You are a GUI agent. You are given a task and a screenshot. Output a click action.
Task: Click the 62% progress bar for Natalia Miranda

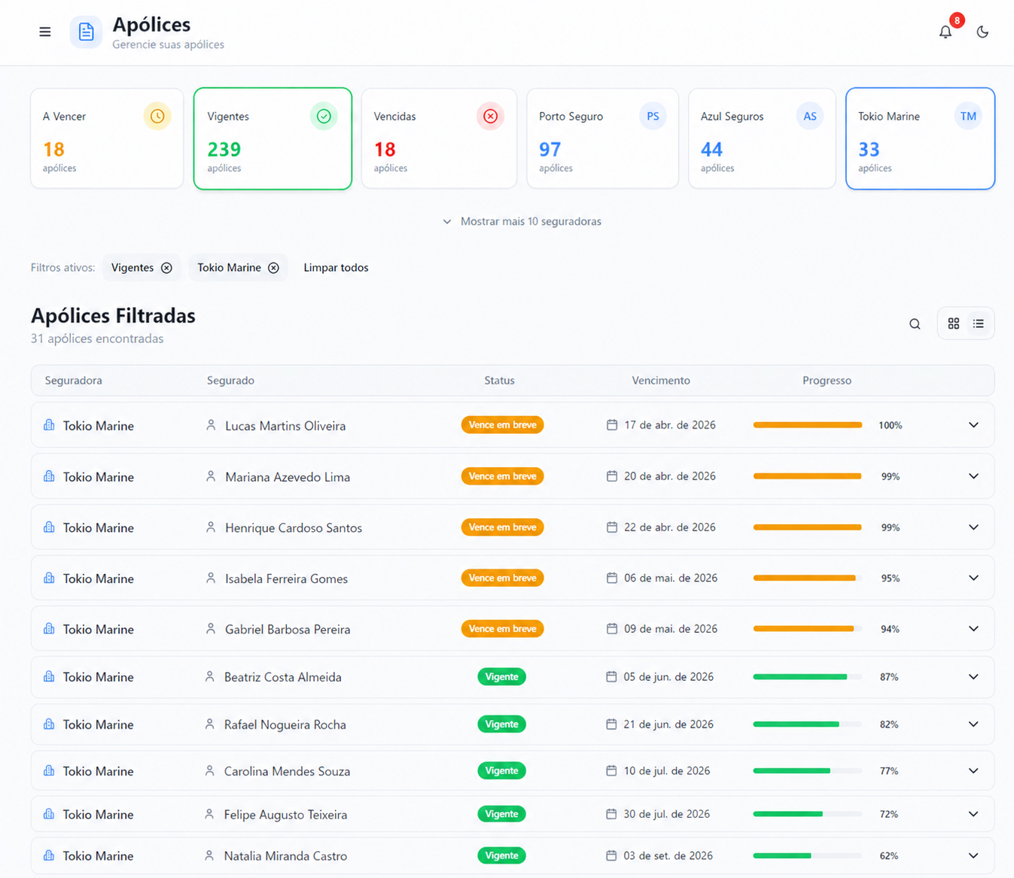(x=808, y=855)
